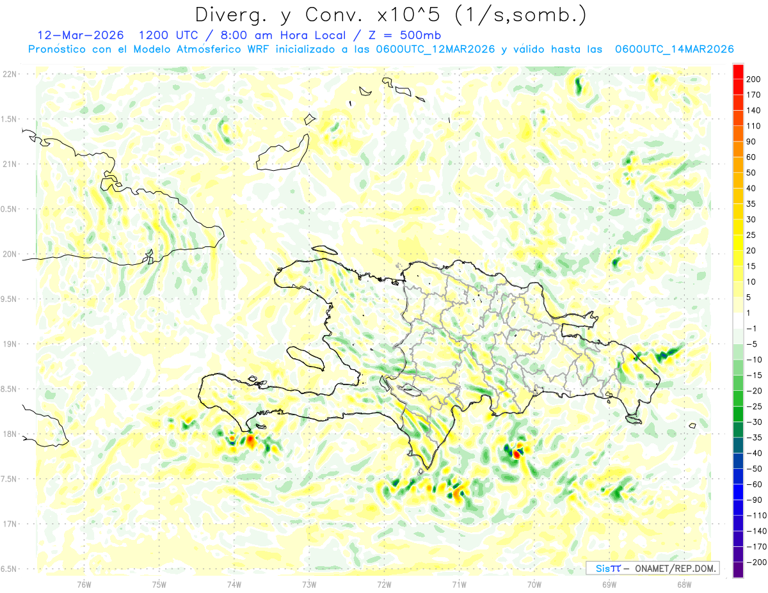Screen dimensions: 768x593
Task: Click the '-60' value on the color scale
Action: click(755, 484)
